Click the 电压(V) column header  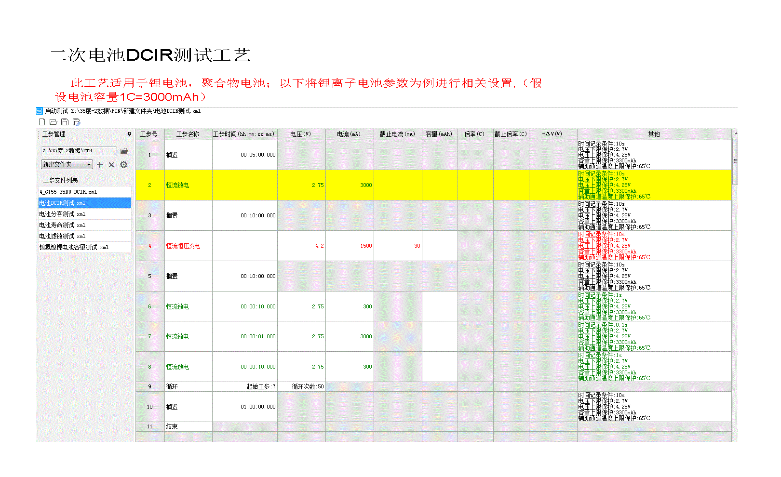pyautogui.click(x=301, y=134)
